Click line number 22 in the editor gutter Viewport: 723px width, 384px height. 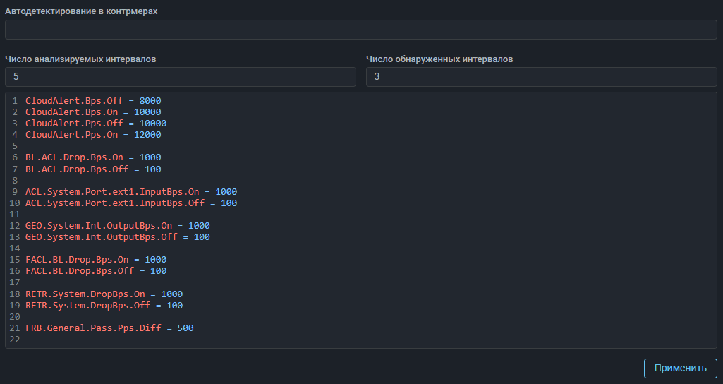[14, 340]
